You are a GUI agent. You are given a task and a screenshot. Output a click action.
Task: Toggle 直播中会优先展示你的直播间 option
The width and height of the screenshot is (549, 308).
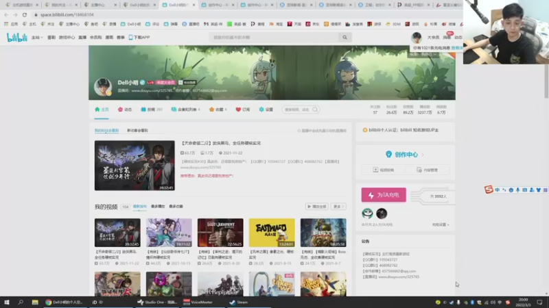click(x=322, y=131)
